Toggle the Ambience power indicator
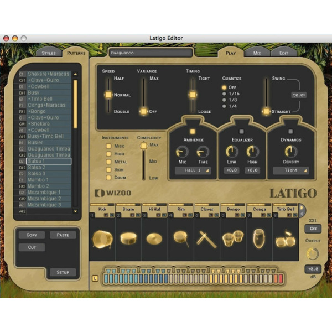The width and height of the screenshot is (332, 332). (193, 132)
